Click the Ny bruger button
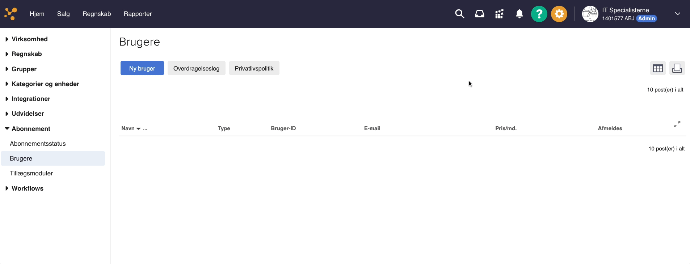Viewport: 690px width, 264px height. [x=142, y=68]
